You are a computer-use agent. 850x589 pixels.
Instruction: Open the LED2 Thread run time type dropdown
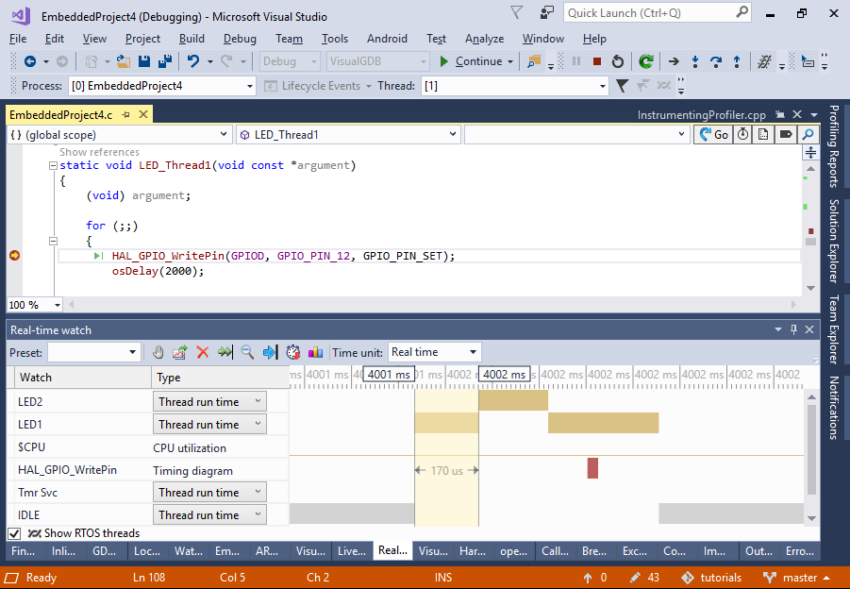click(209, 401)
